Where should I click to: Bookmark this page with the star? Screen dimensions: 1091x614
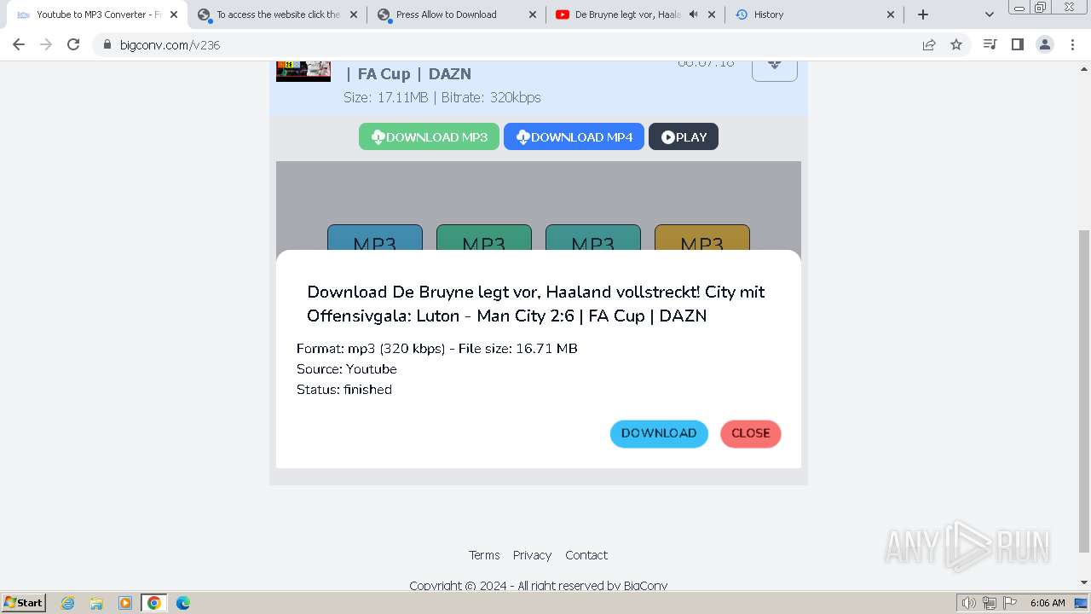pos(956,44)
